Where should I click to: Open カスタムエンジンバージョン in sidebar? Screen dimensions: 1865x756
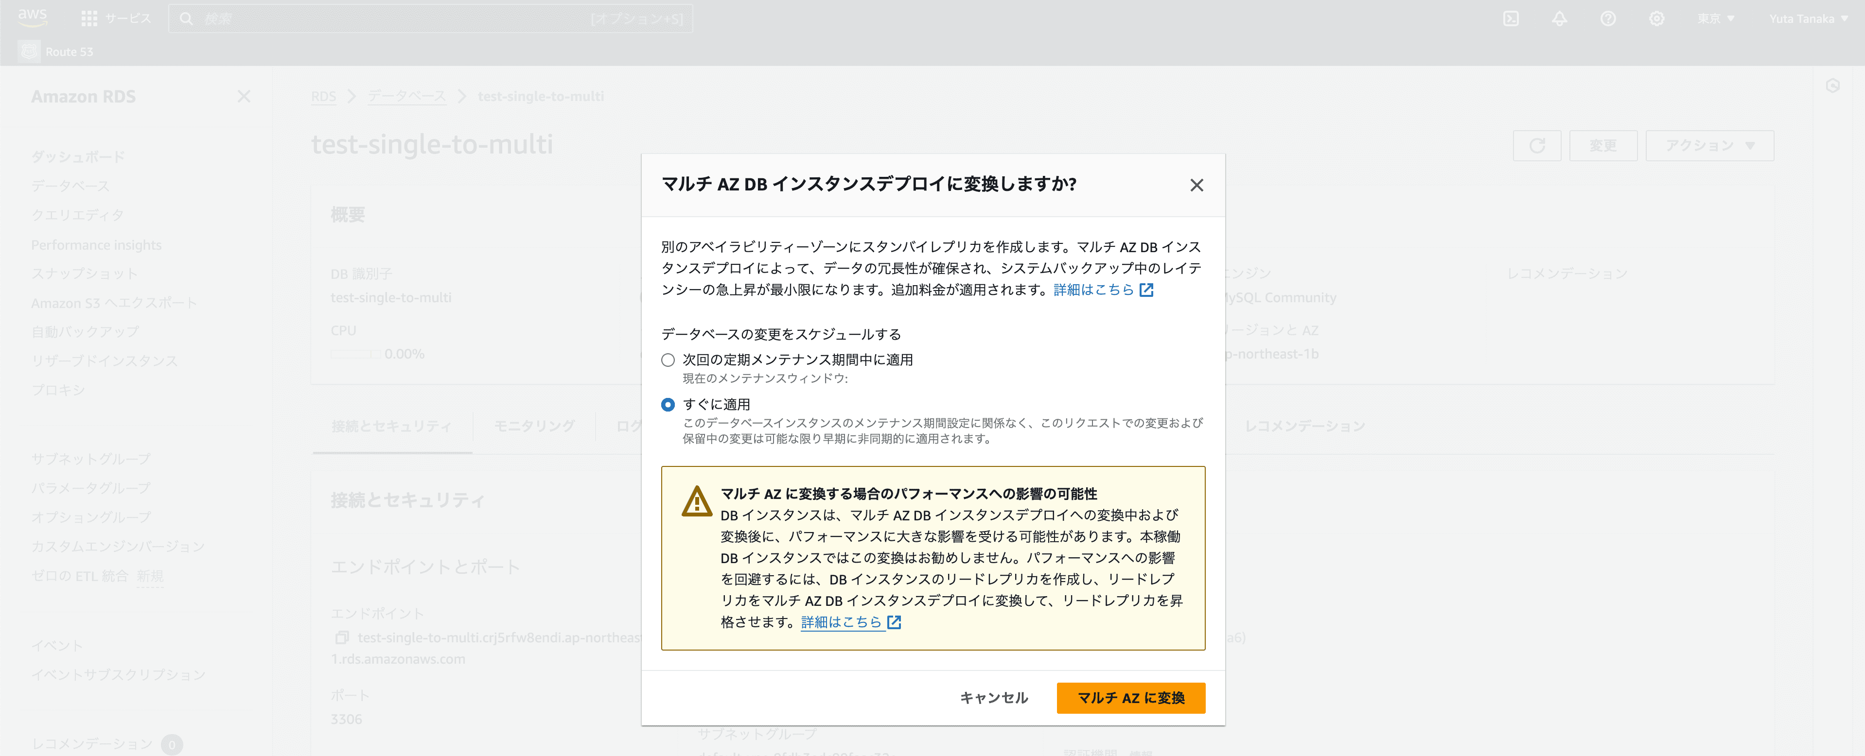tap(118, 547)
